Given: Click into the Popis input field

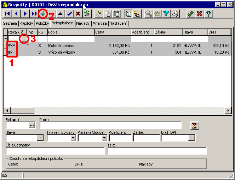Looking at the screenshot, I should point(110,125).
